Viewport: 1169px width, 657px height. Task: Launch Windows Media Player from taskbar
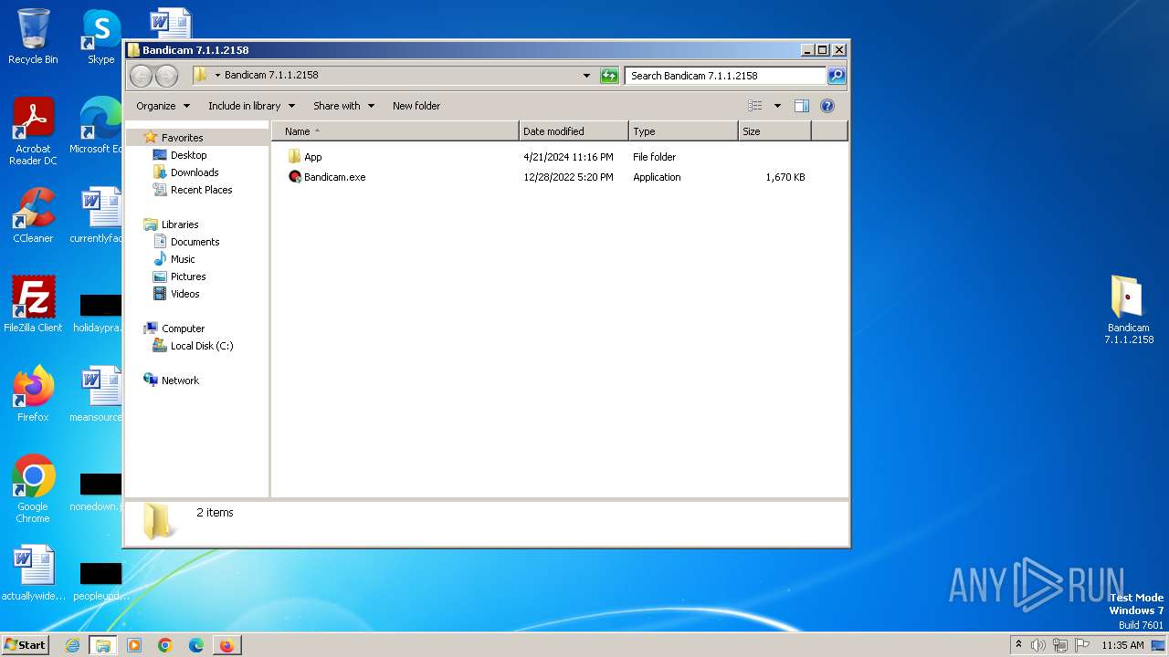pos(134,645)
